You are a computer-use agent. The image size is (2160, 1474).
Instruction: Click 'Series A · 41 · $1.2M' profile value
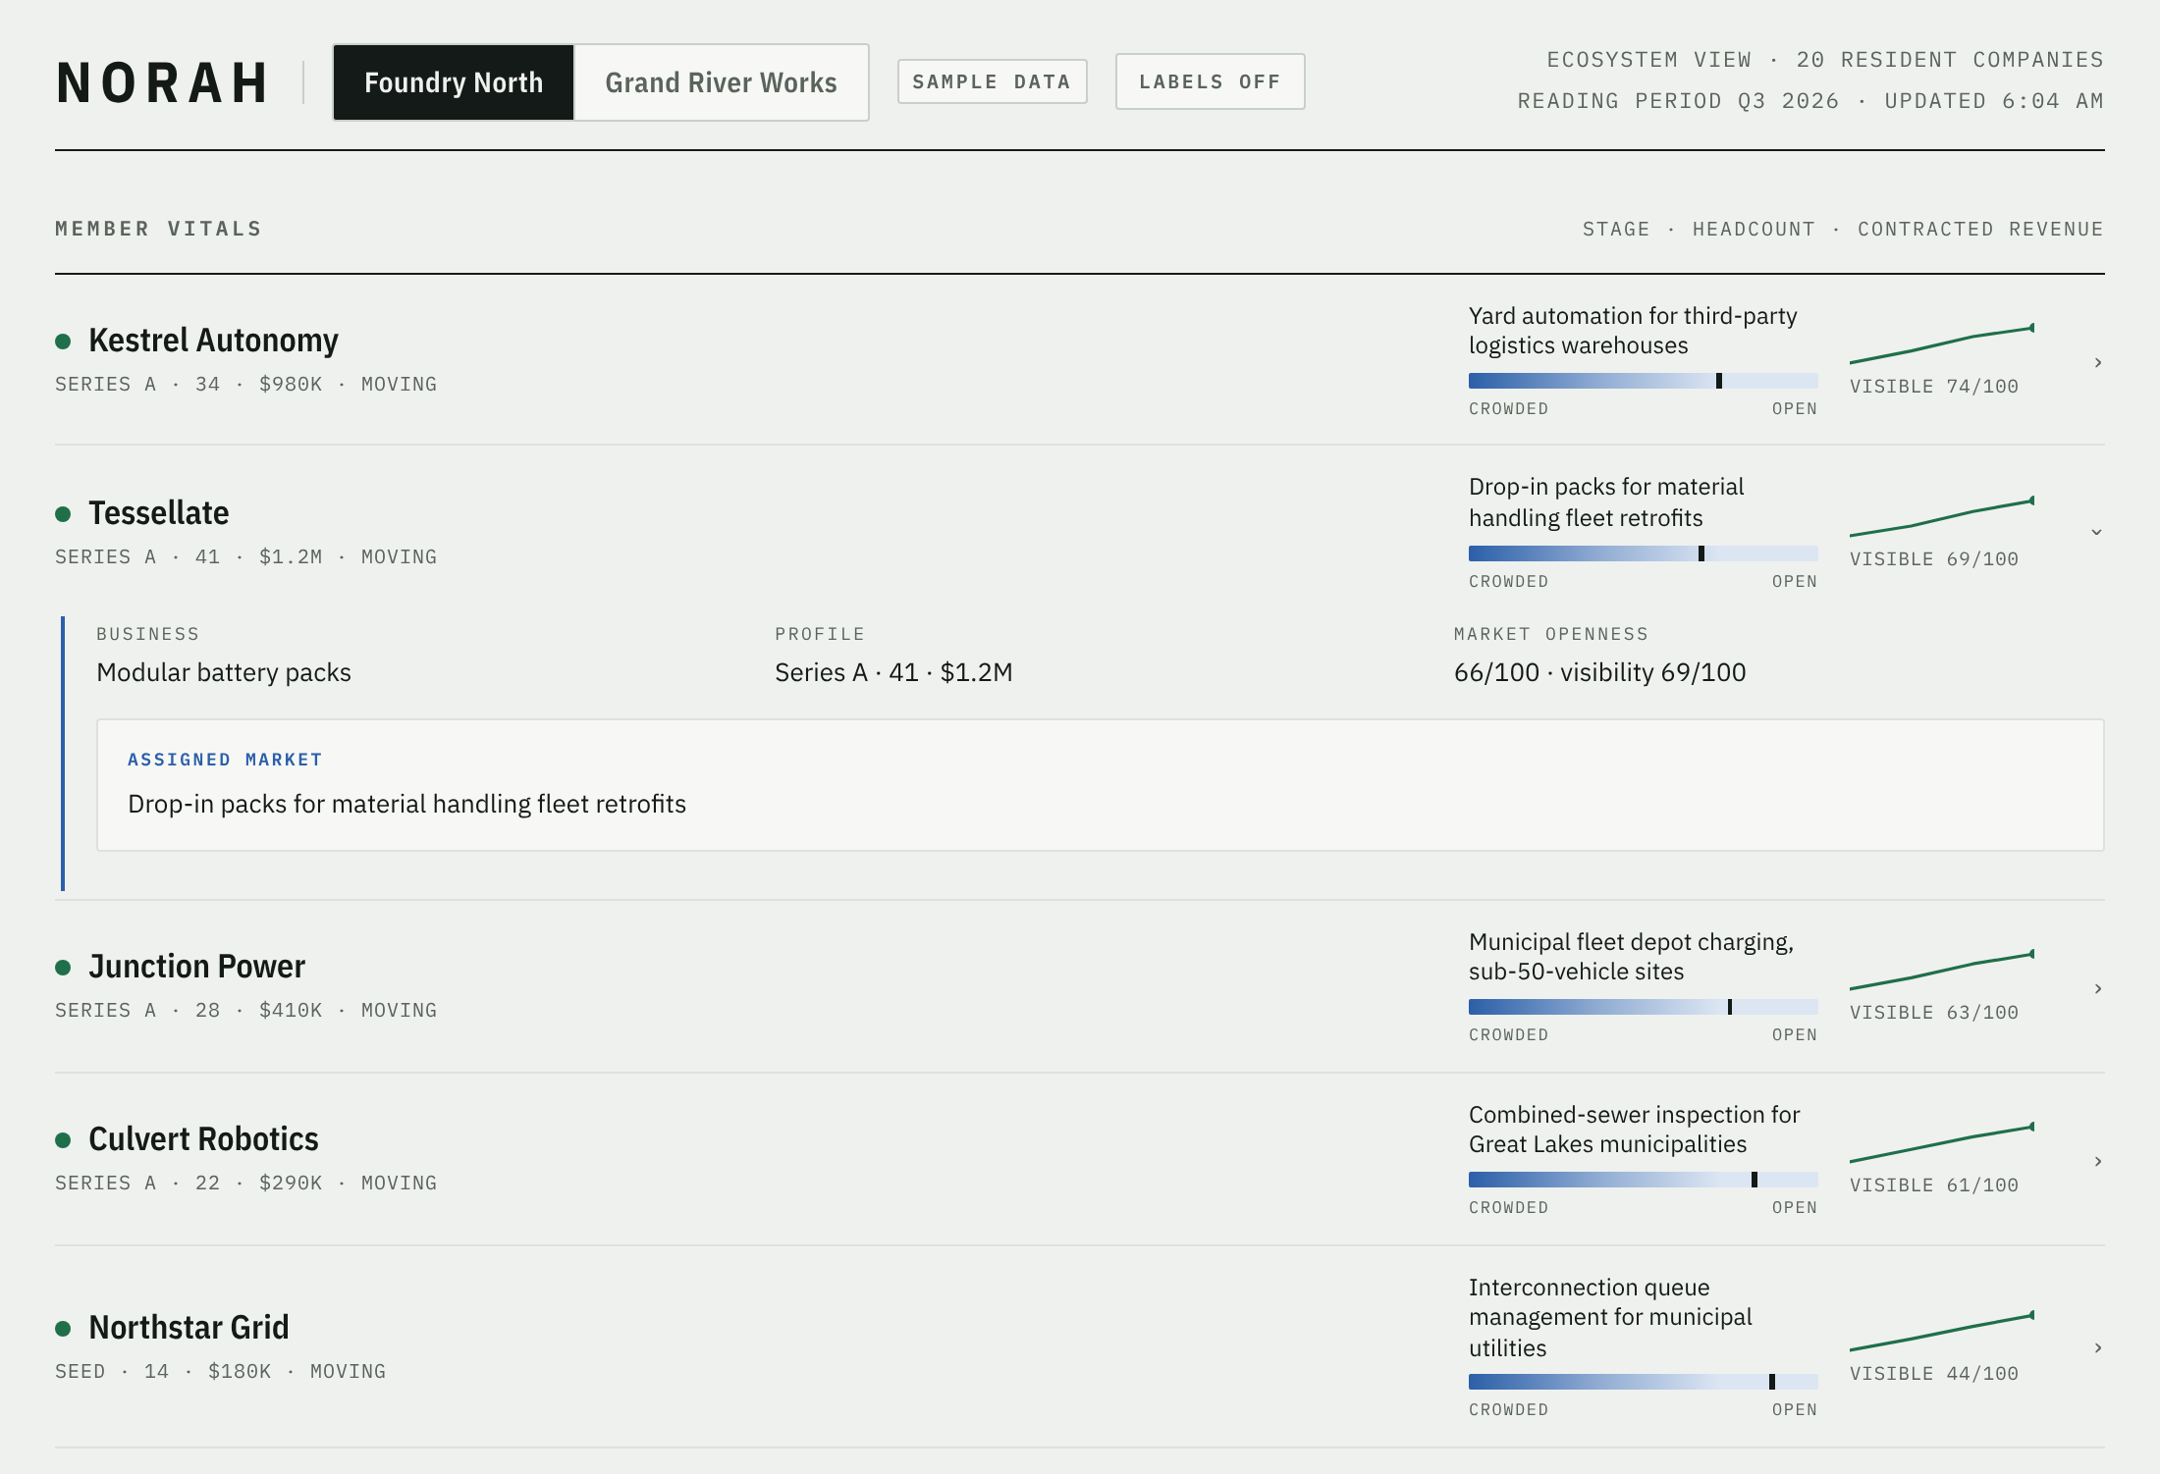click(x=893, y=672)
